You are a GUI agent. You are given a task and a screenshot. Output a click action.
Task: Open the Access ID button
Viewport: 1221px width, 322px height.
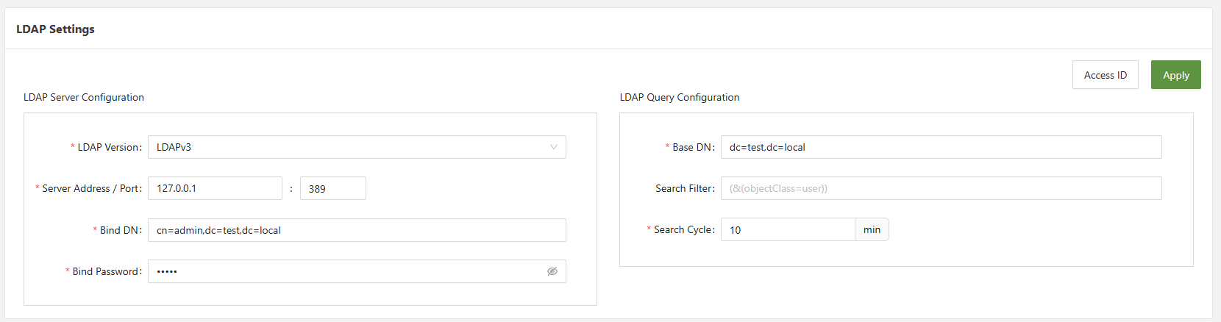(x=1105, y=75)
